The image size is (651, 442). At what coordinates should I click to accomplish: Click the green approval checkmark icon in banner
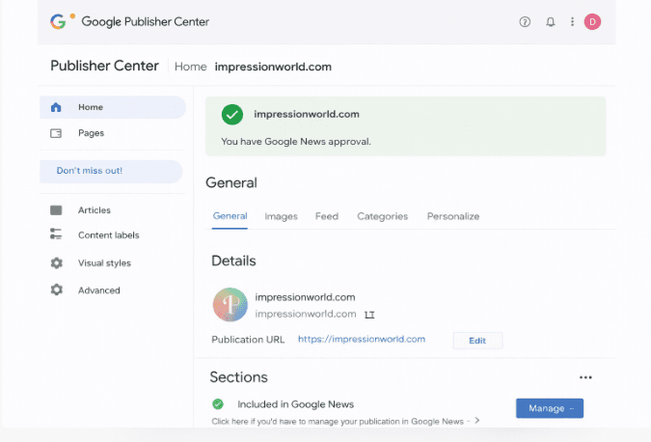click(232, 114)
